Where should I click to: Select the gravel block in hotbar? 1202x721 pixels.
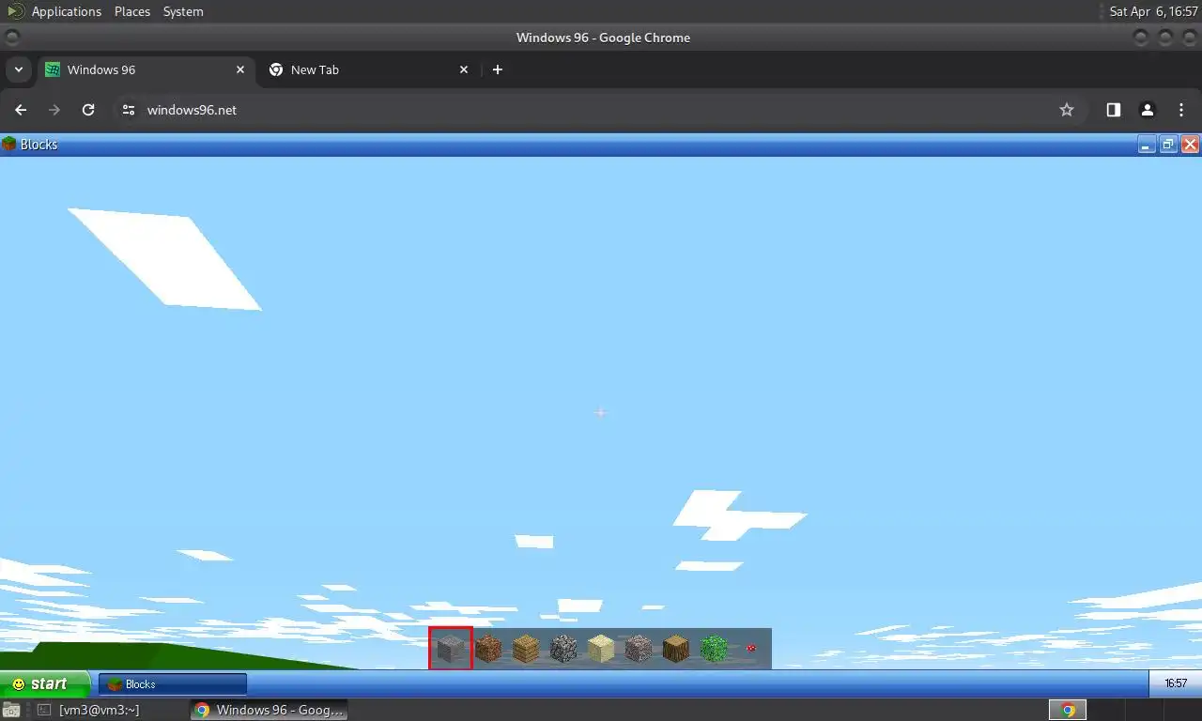coord(639,649)
